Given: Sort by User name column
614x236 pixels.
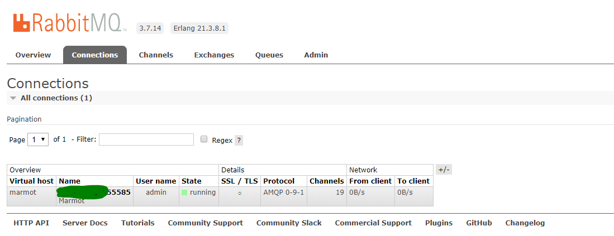Looking at the screenshot, I should click(156, 181).
